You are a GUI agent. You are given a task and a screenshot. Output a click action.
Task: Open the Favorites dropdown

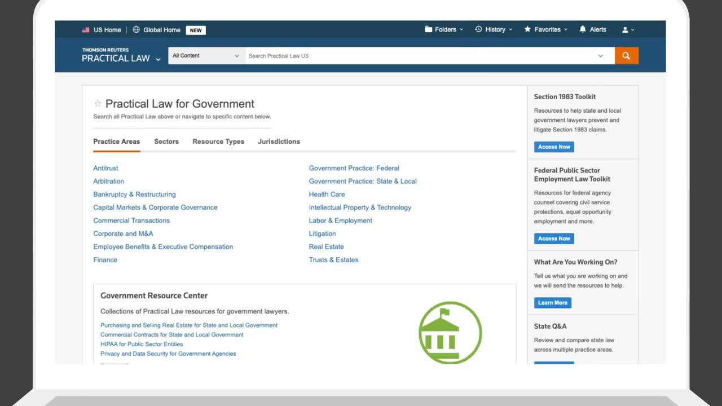click(545, 30)
